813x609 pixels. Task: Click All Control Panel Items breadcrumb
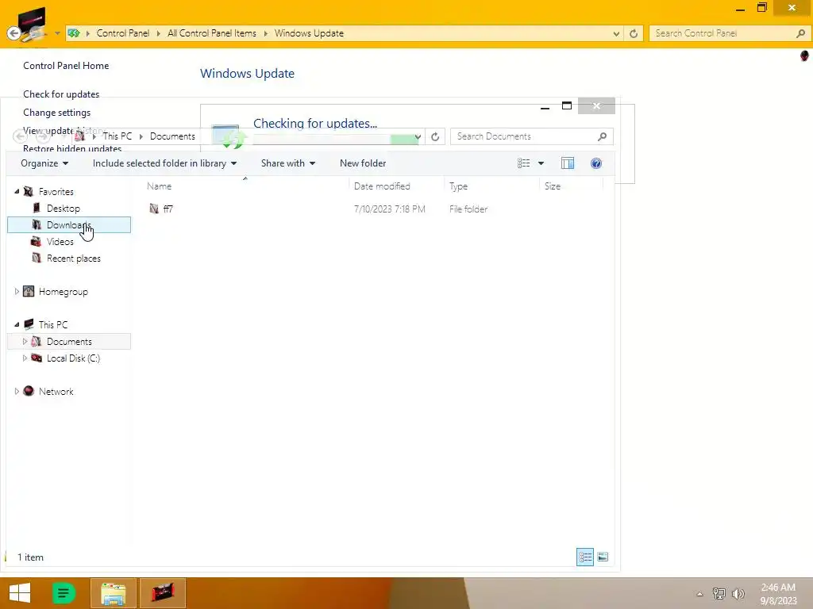(211, 33)
